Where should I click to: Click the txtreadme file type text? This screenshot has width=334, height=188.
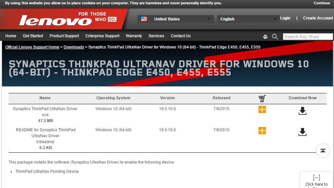click(45, 142)
